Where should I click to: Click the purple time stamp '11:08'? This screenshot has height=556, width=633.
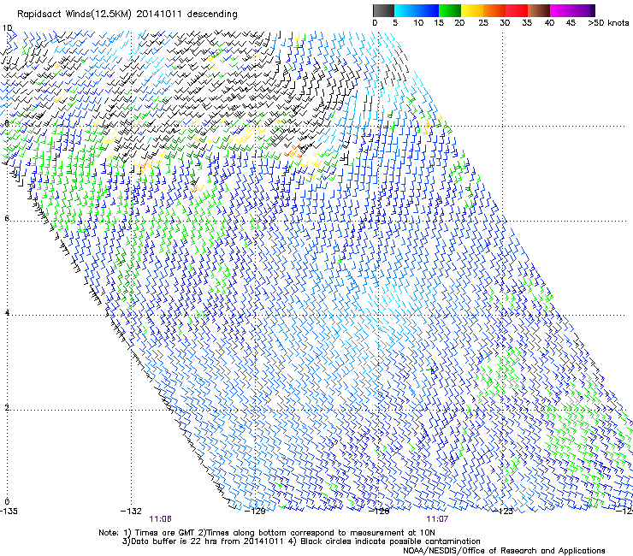(x=160, y=519)
